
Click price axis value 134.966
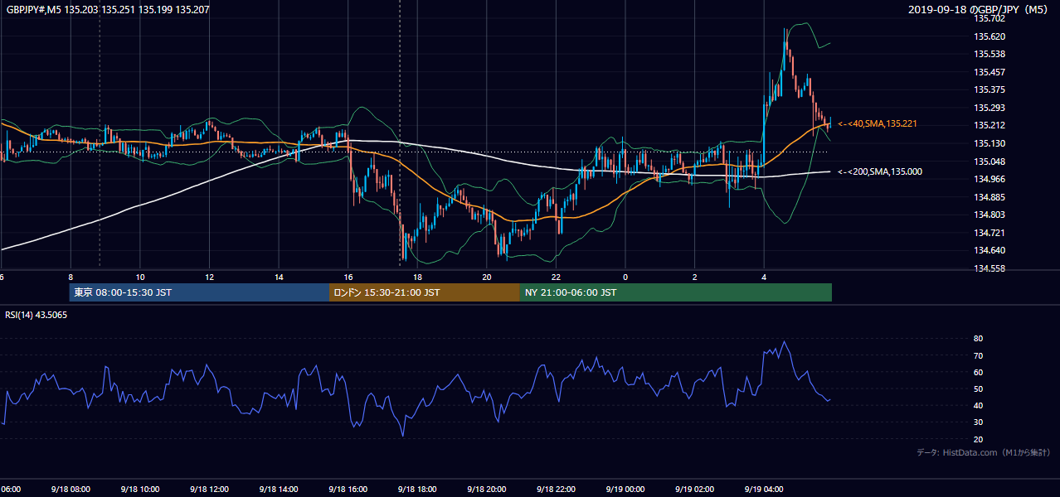[x=989, y=179]
